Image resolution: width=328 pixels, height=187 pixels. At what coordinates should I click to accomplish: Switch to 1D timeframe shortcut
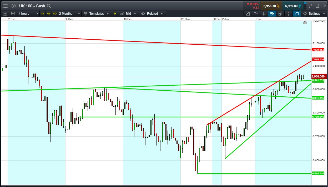point(55,14)
